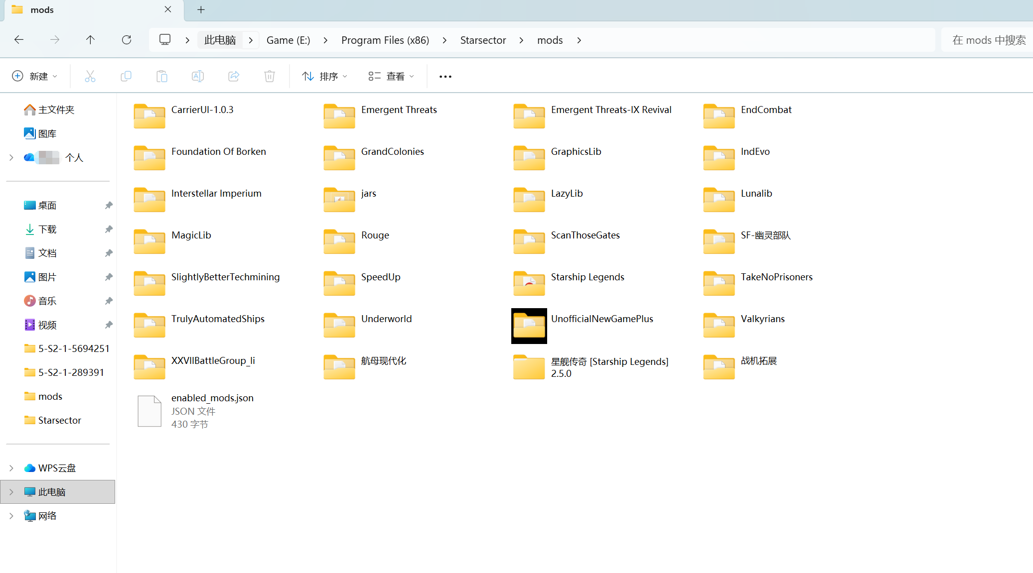This screenshot has width=1033, height=573.
Task: Click the mods search box
Action: click(989, 40)
